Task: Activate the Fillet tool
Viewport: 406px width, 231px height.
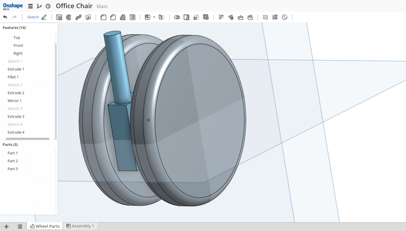Action: (103, 17)
